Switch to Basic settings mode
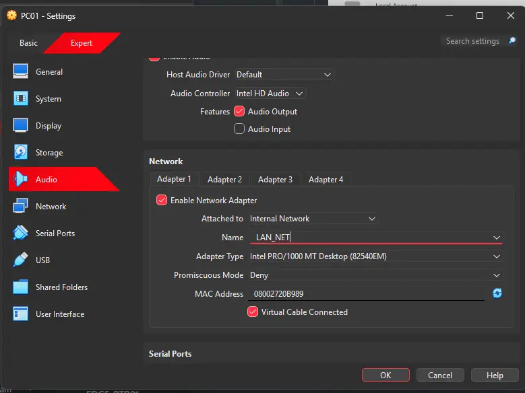This screenshot has width=525, height=393. pyautogui.click(x=28, y=43)
